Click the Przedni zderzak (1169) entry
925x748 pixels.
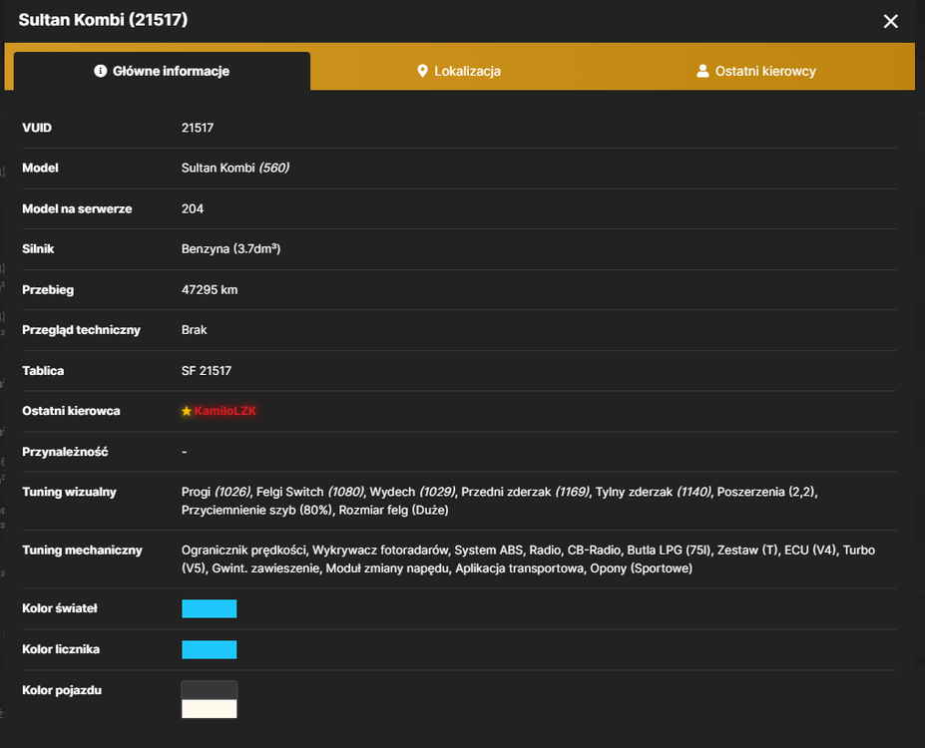click(525, 492)
